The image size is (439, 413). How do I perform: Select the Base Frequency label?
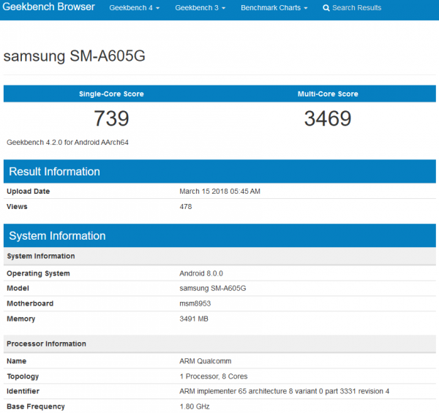point(36,406)
